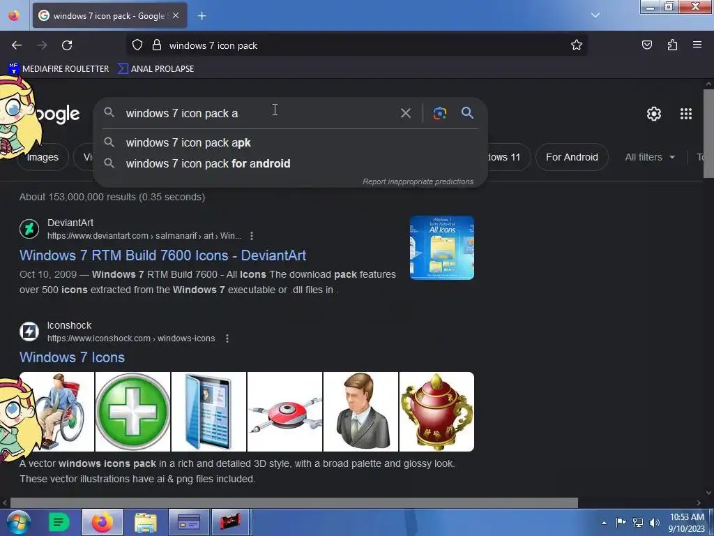Open the red urn trophy thumbnail
Screen dimensions: 714x536
click(436, 412)
